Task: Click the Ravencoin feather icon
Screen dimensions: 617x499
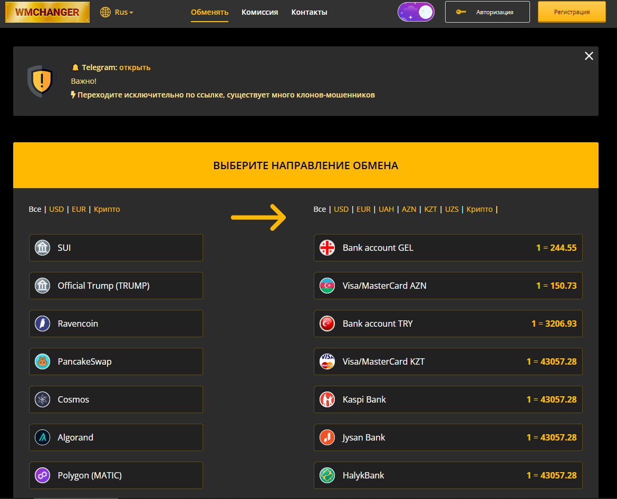Action: tap(43, 324)
